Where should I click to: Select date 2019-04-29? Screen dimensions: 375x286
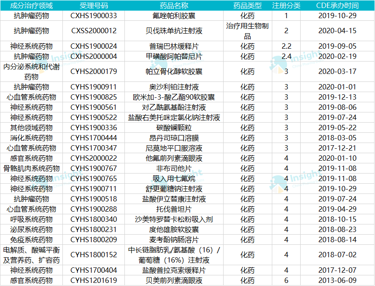[x=337, y=209]
